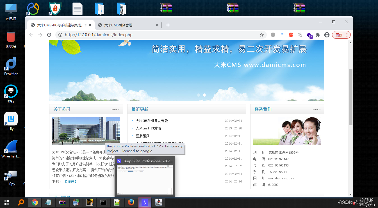The width and height of the screenshot is (378, 208).
Task: Open WinRAR from the taskbar
Action: [x=62, y=202]
